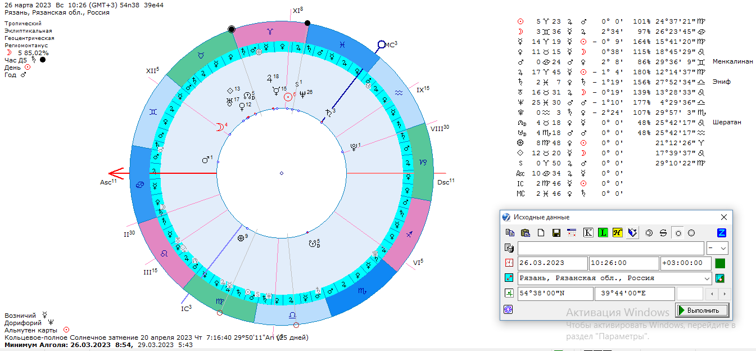Image resolution: width=756 pixels, height=351 pixels.
Task: Click the blue concentric orbit icon at dialog bottom
Action: click(508, 309)
